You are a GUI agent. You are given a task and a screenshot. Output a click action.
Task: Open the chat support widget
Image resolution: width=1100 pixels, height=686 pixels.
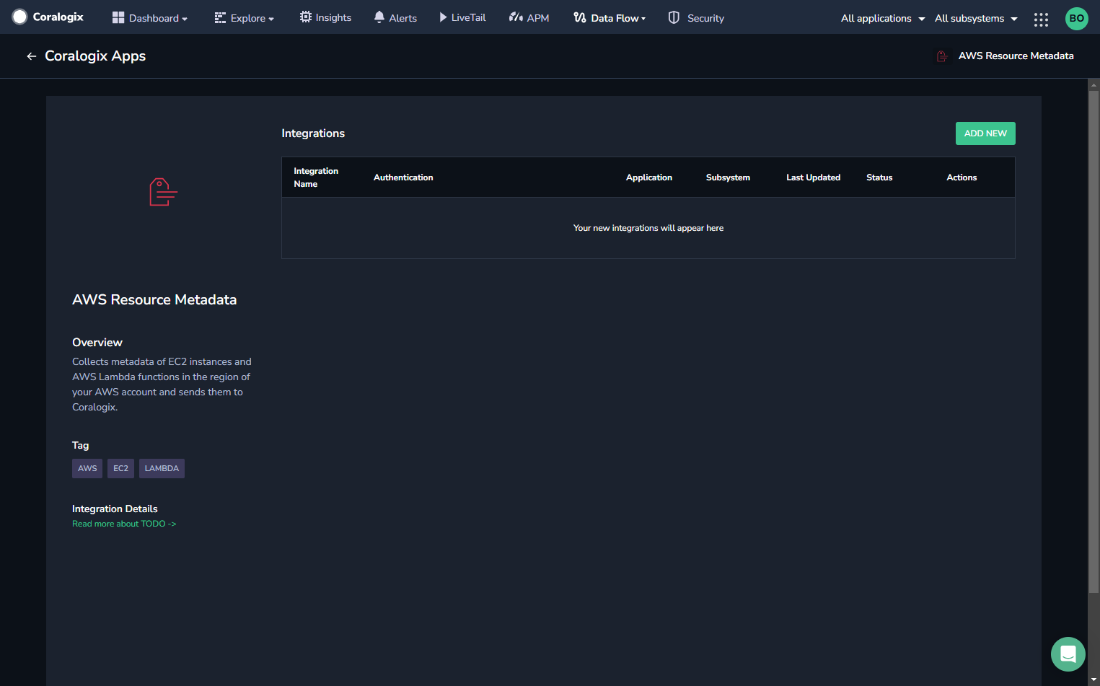1068,654
